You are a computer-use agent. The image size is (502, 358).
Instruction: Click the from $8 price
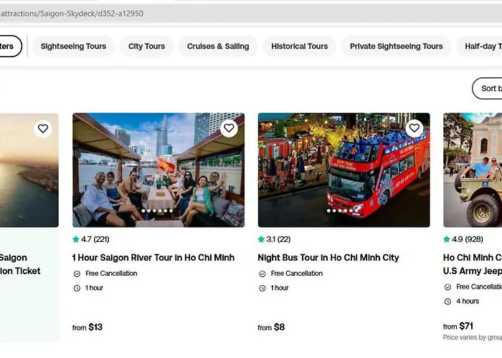click(271, 327)
